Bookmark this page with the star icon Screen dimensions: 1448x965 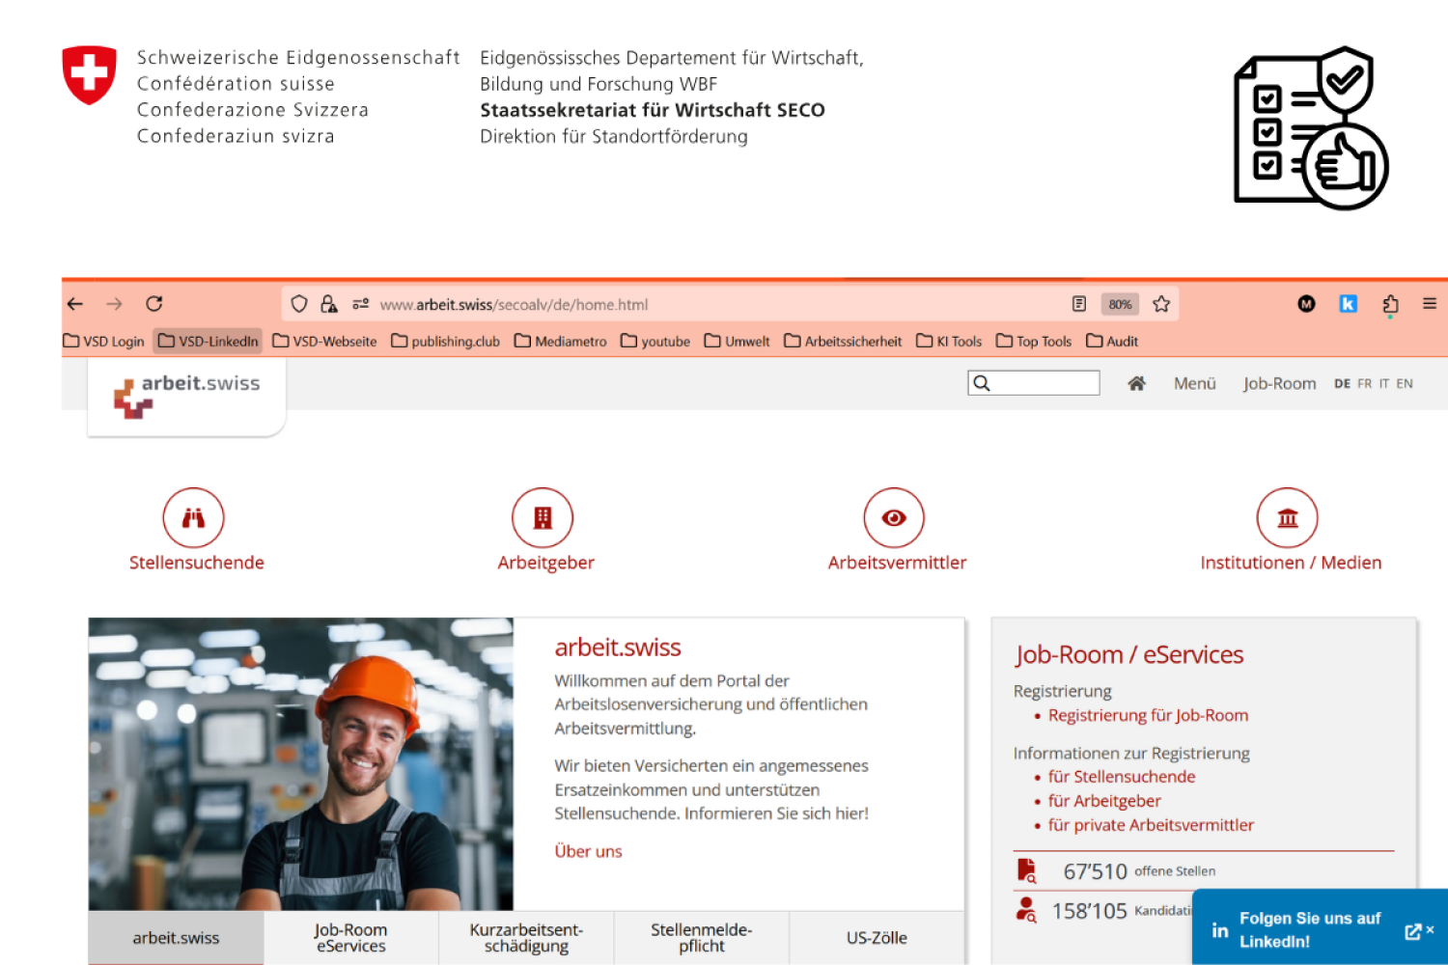(x=1161, y=304)
